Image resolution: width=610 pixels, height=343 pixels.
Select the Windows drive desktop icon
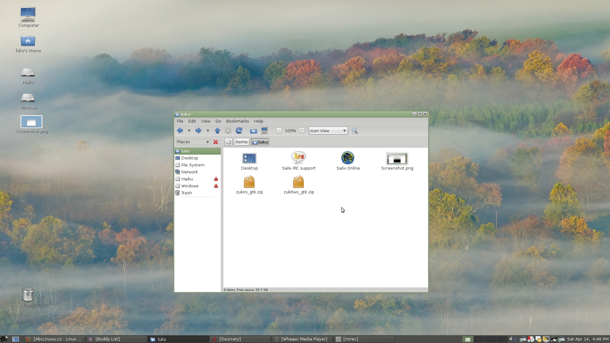[x=28, y=101]
